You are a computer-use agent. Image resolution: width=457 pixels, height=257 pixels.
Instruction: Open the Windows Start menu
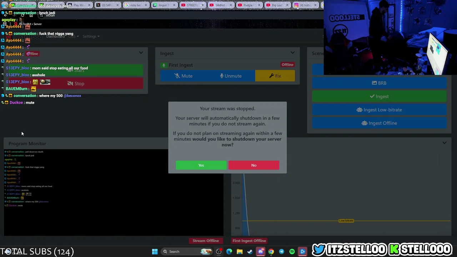pos(155,252)
